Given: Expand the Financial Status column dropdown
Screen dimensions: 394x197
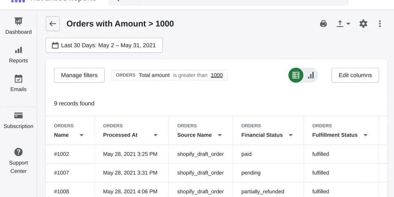Looking at the screenshot, I should [290, 135].
